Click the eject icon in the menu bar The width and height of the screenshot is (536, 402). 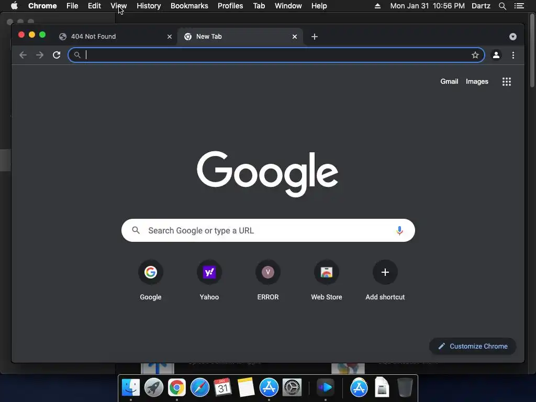point(377,6)
